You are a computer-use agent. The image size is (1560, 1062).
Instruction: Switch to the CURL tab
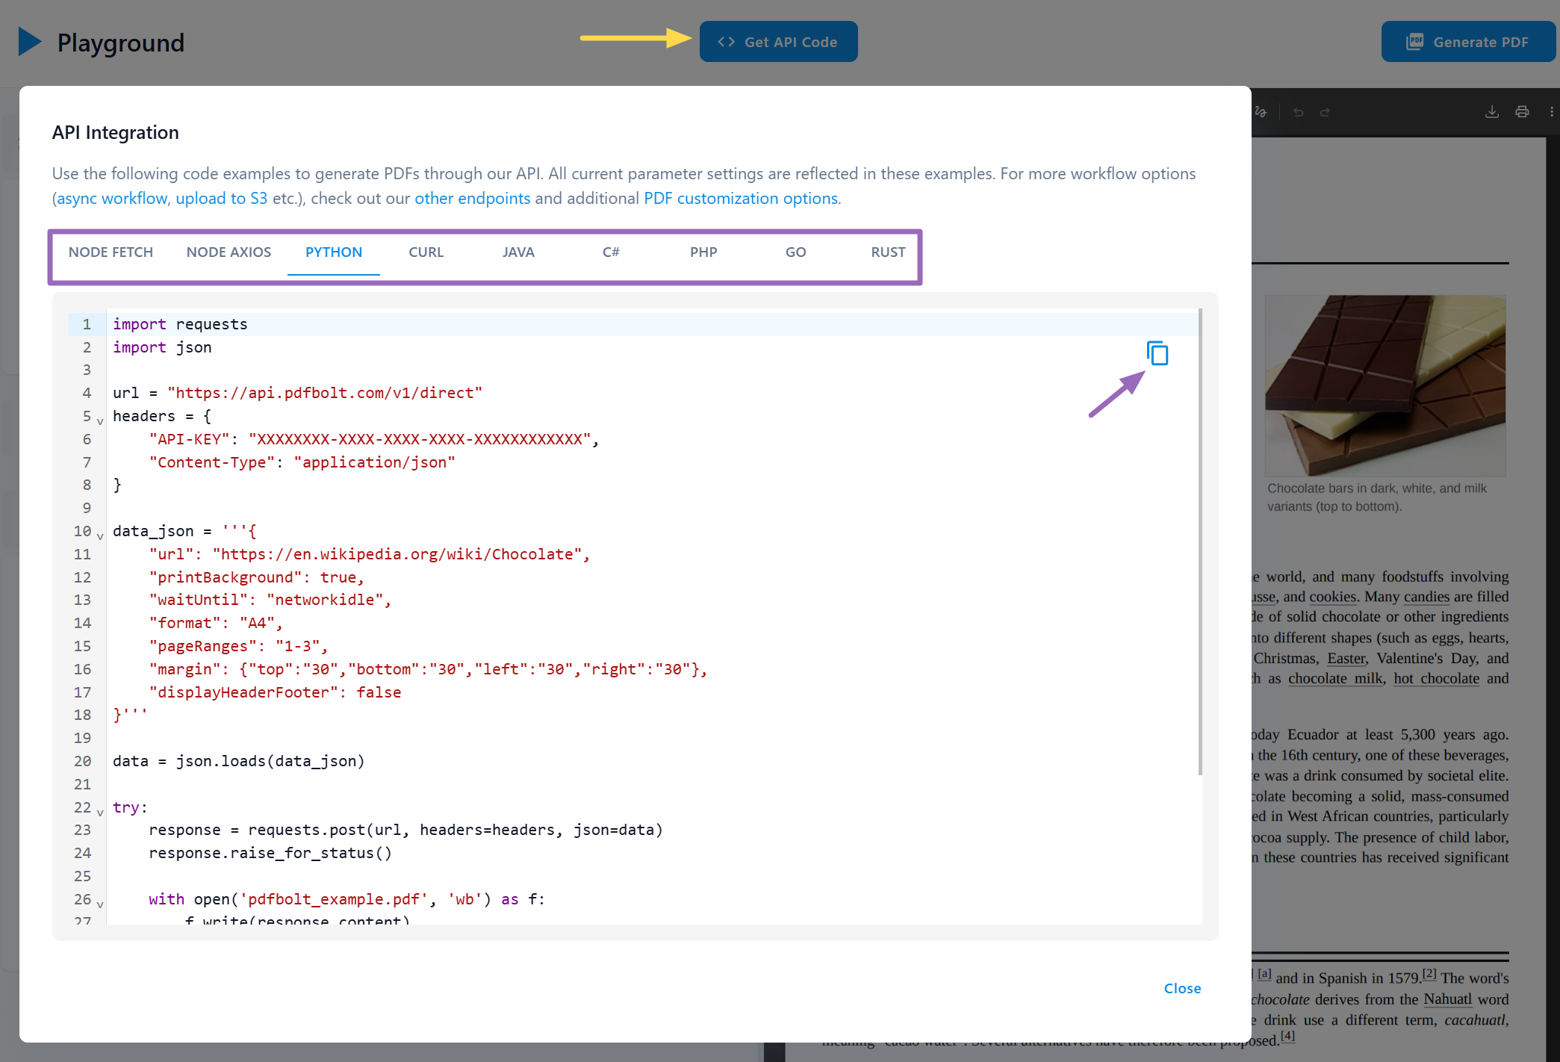pyautogui.click(x=425, y=252)
